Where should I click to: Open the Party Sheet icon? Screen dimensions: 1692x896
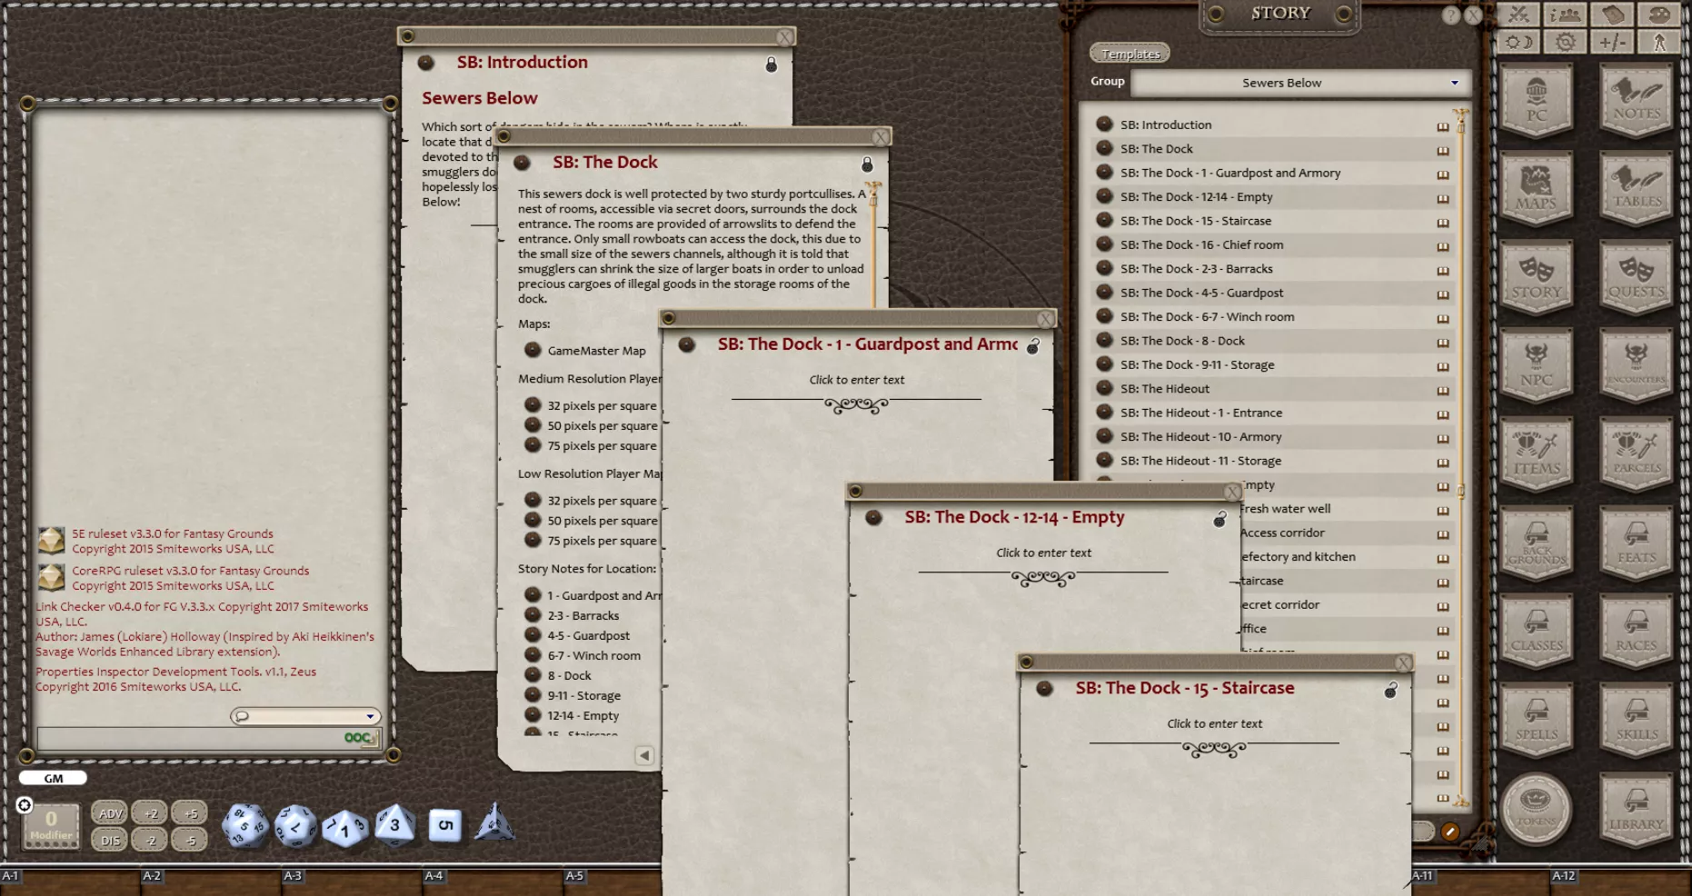coord(1565,15)
